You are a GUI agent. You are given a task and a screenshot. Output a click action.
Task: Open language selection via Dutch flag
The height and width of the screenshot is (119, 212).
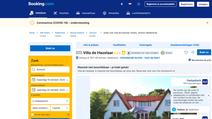click(x=130, y=4)
